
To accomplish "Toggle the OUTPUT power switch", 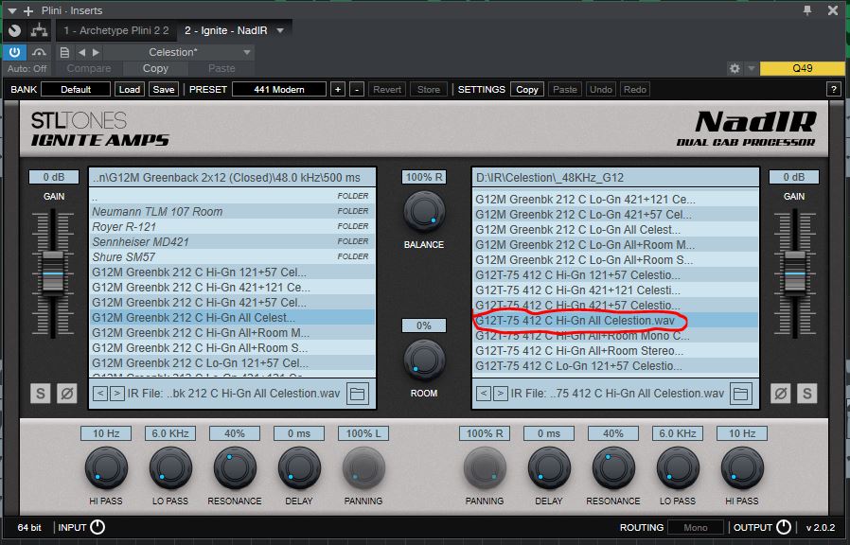I will (x=784, y=527).
